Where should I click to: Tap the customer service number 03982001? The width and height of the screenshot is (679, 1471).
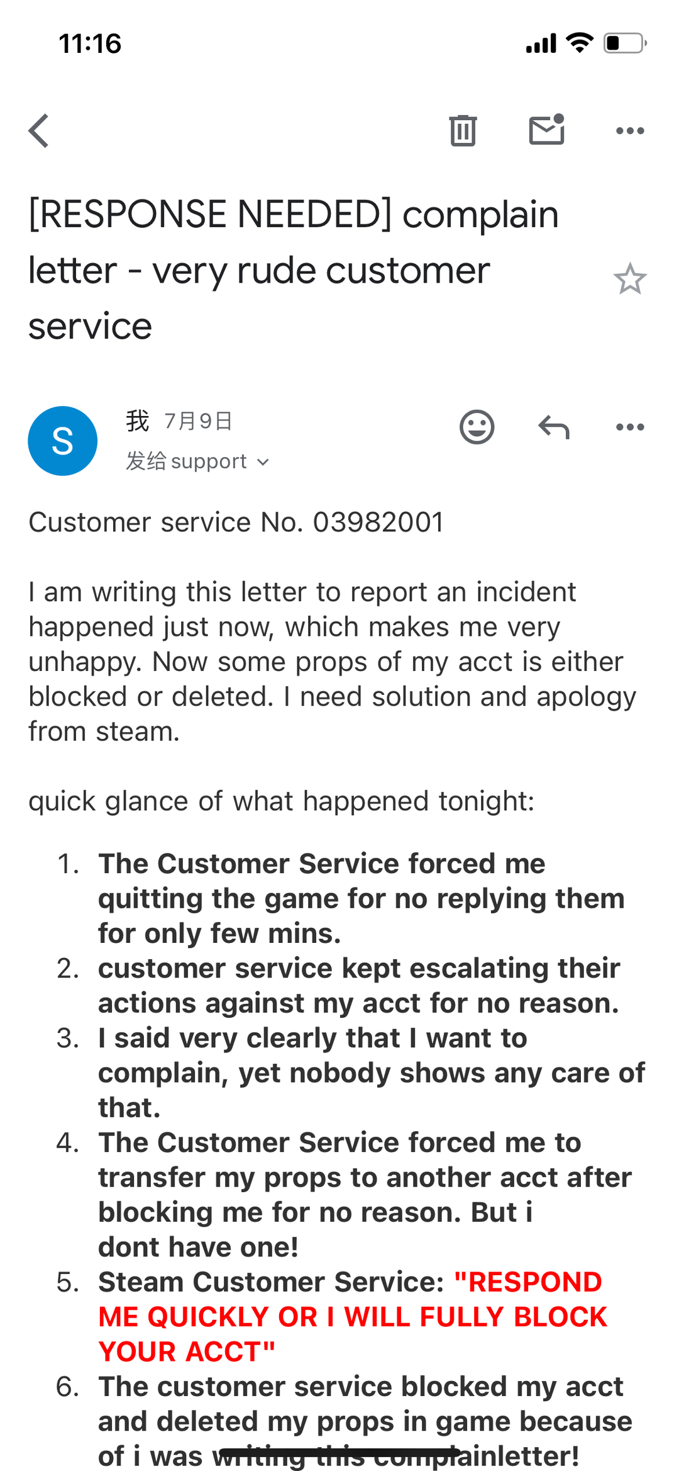pyautogui.click(x=378, y=522)
